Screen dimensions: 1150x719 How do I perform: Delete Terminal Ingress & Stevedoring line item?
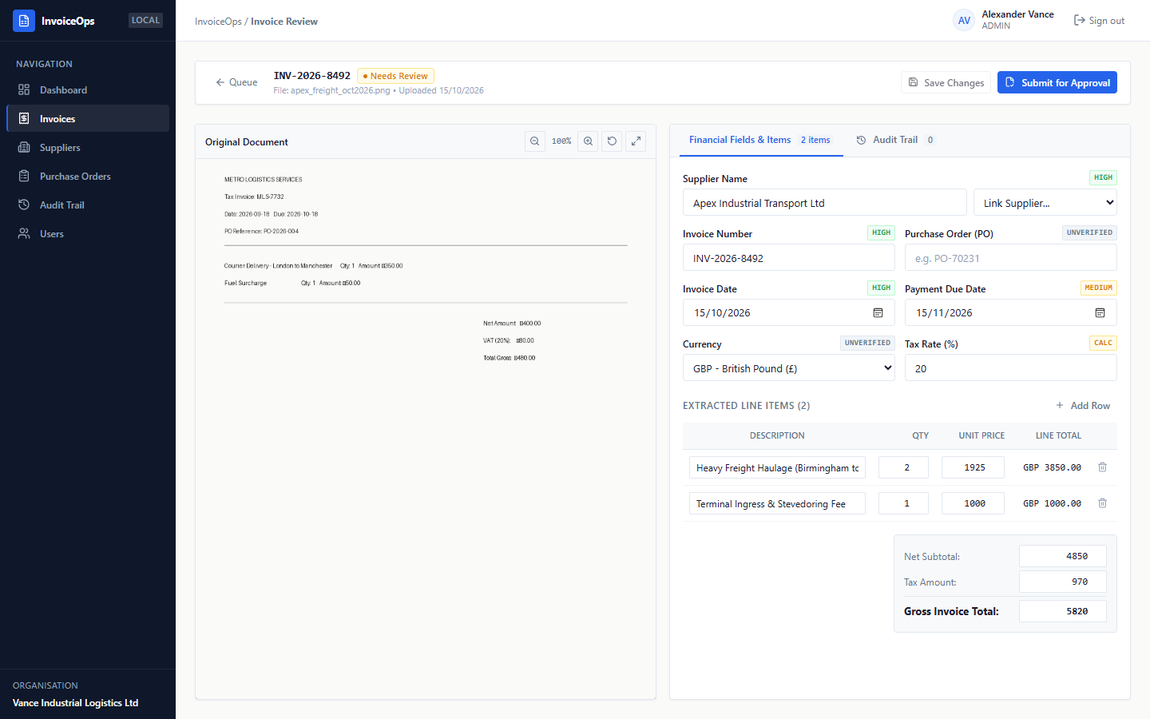click(1102, 503)
